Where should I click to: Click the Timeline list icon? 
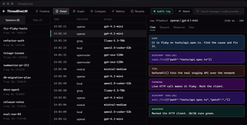pos(37,11)
